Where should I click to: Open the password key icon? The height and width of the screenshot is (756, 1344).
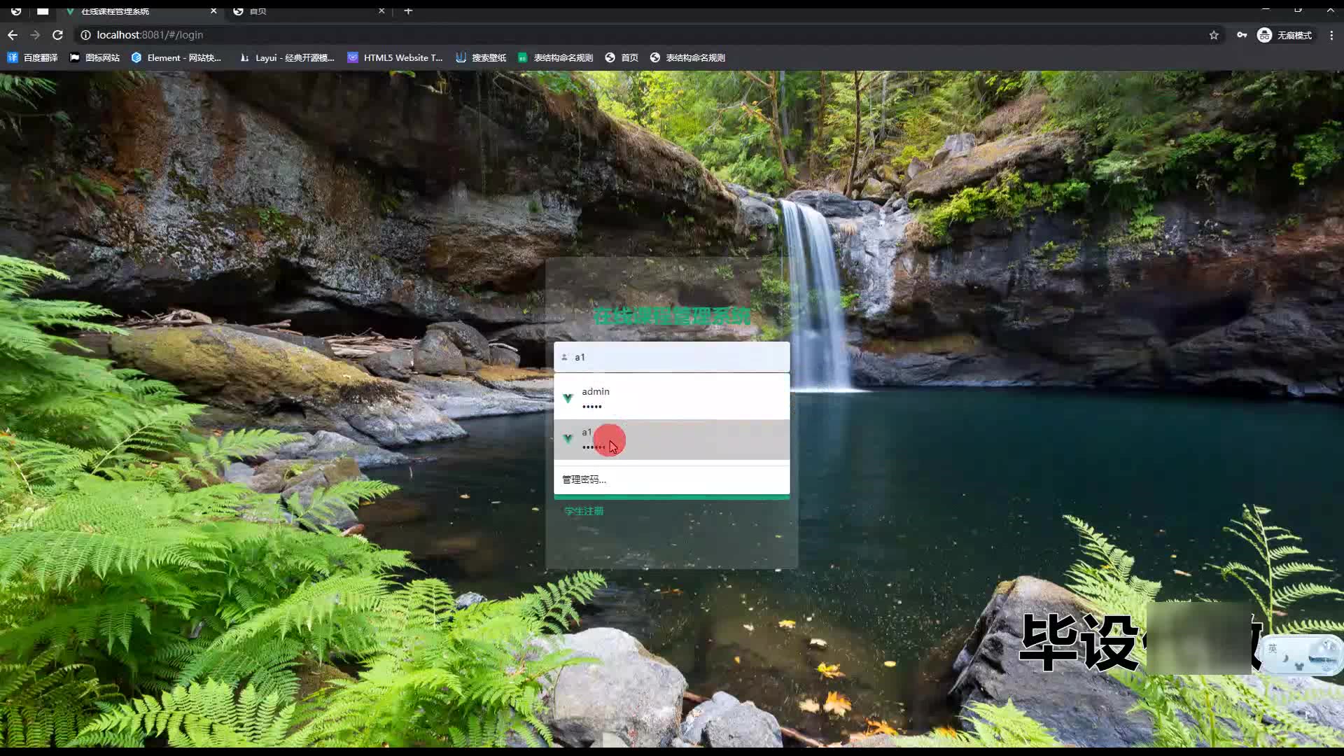tap(1242, 35)
